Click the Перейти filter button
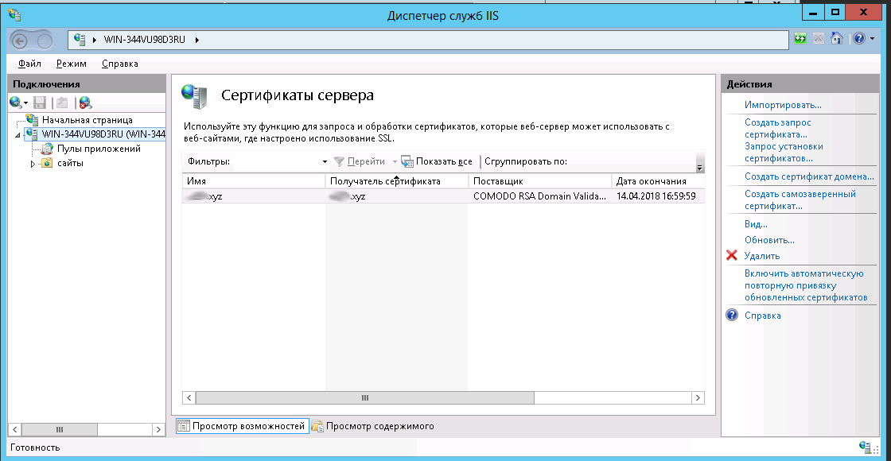The width and height of the screenshot is (891, 461). click(359, 162)
